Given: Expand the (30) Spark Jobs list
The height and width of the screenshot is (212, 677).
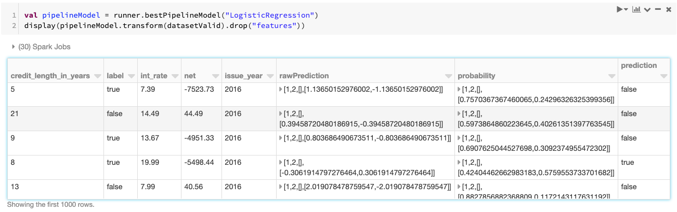Looking at the screenshot, I should click(14, 47).
